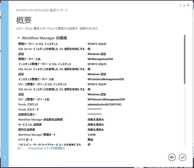The width and height of the screenshot is (194, 168).
Task: Click the リソース管理データベース SQL インスタンス label
Action: (42, 84)
